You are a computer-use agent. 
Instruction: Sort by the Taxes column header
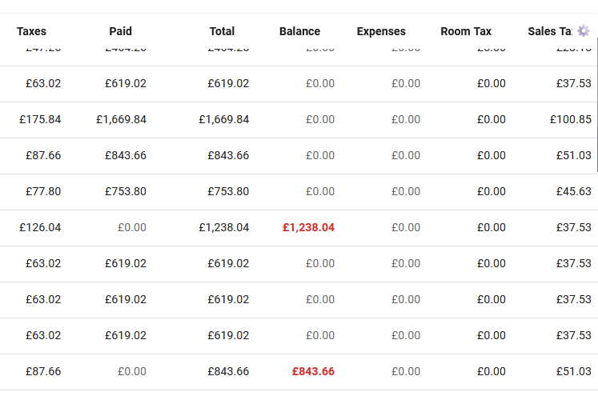(x=32, y=32)
